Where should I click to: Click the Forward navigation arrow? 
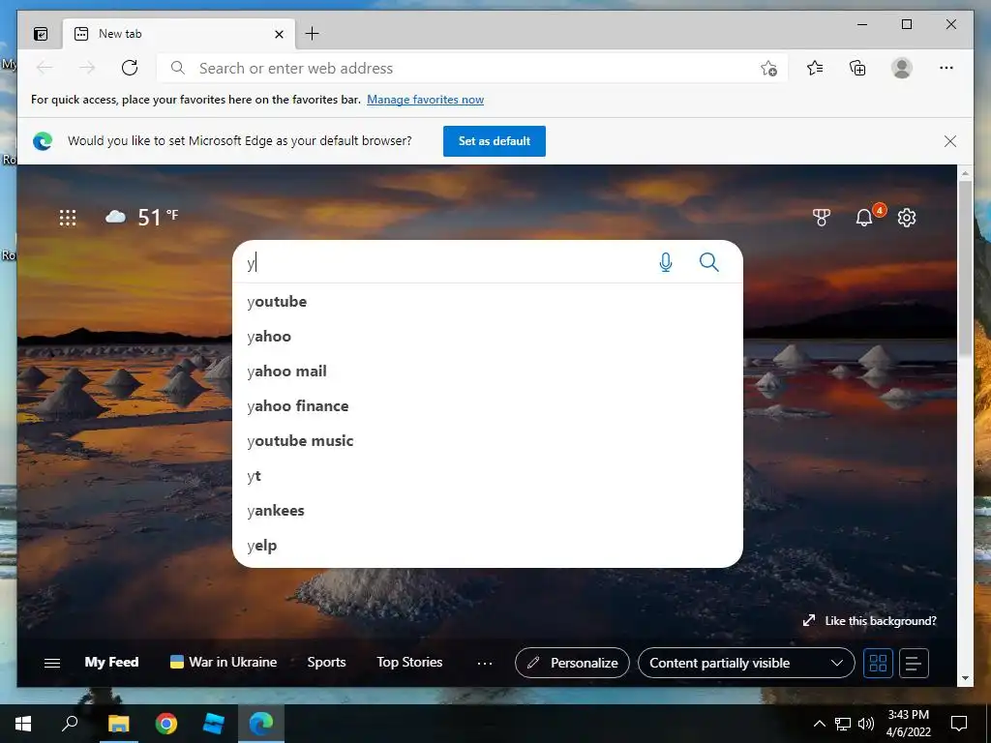(87, 68)
